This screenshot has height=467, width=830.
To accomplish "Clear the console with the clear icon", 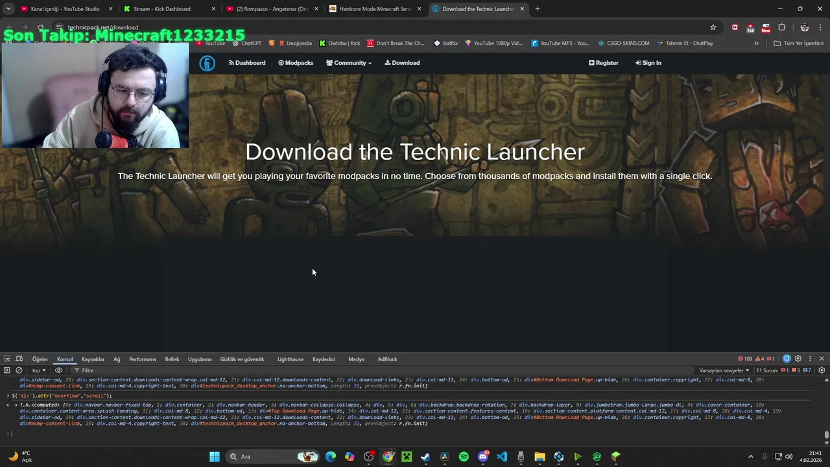I will click(19, 370).
